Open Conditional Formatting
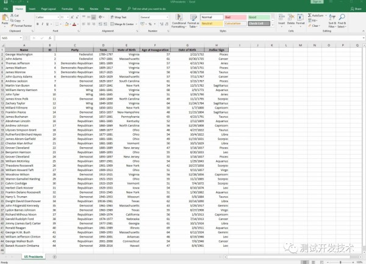366x264 pixels. point(179,21)
